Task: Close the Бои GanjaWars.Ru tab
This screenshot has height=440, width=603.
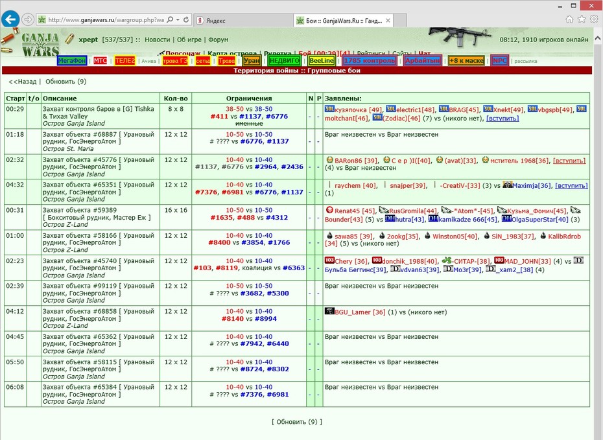Action: (388, 21)
